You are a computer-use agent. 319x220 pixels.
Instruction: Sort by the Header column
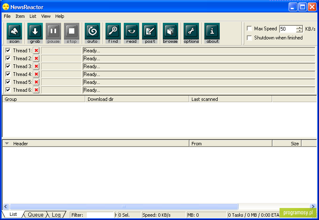pyautogui.click(x=96, y=144)
